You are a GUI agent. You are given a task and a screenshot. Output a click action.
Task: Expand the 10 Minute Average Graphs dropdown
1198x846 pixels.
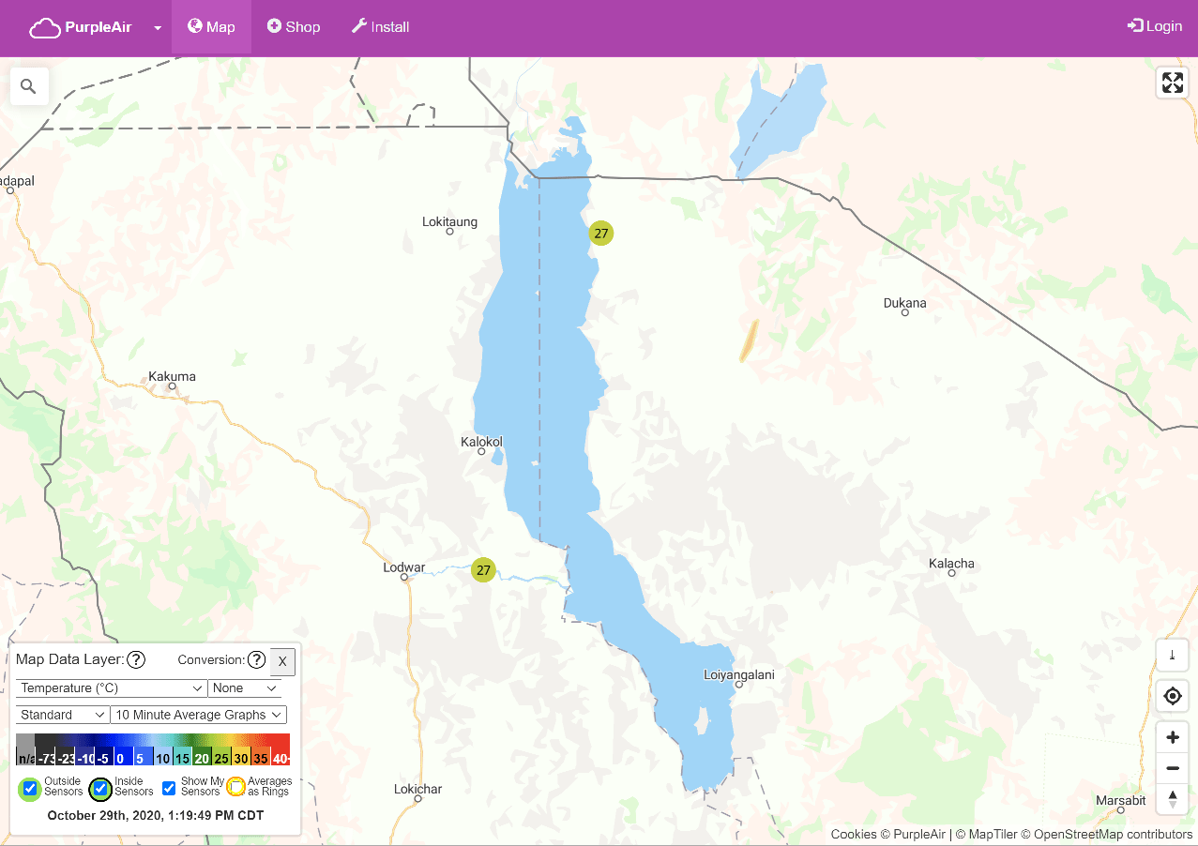(198, 715)
